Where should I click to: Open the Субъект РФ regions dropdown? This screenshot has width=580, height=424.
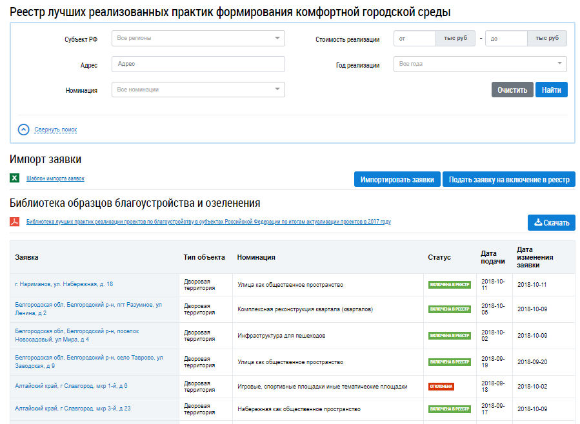pyautogui.click(x=198, y=38)
